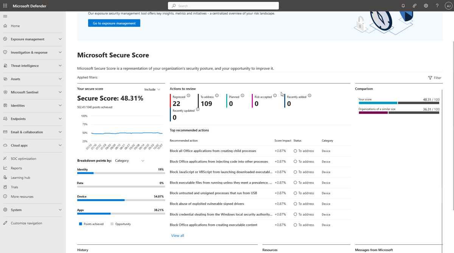454x253 pixels.
Task: Open the notifications bell icon
Action: (x=403, y=6)
